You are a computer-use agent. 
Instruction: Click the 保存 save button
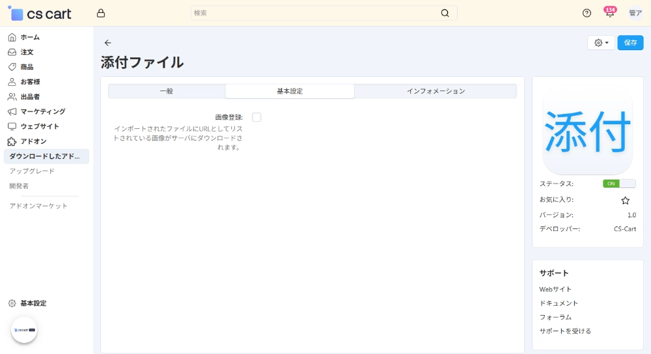click(630, 43)
